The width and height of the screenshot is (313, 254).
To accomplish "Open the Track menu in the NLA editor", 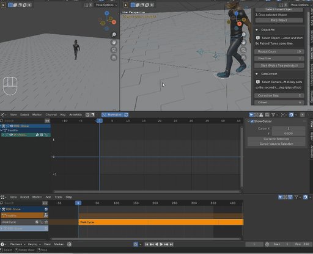I will 58,197.
